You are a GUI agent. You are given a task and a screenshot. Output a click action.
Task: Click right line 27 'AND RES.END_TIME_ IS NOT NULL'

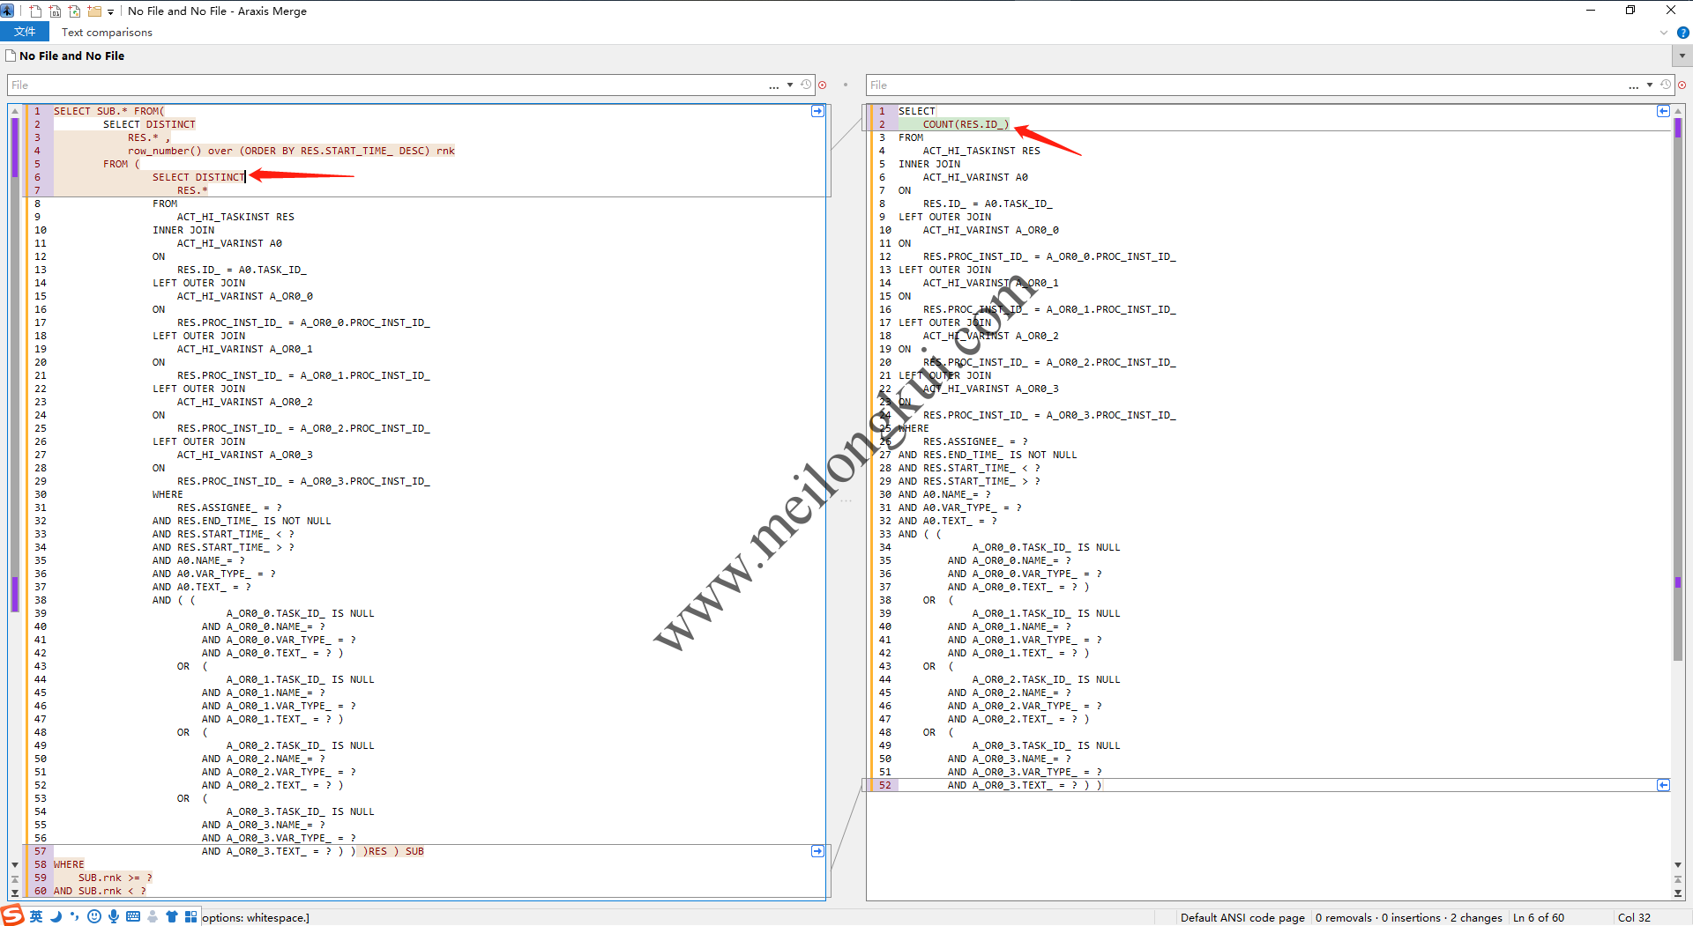[x=988, y=455]
